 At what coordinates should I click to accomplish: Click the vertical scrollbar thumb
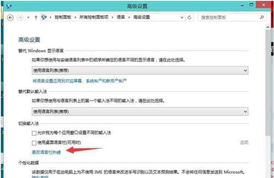(x=268, y=83)
